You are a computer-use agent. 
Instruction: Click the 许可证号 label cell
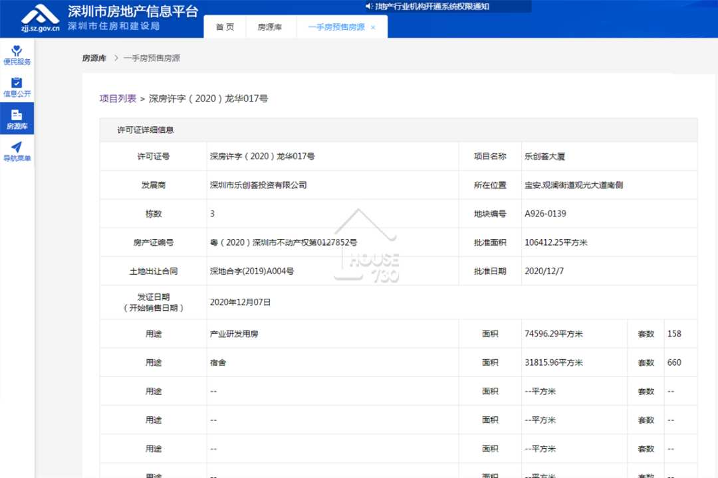pos(154,157)
